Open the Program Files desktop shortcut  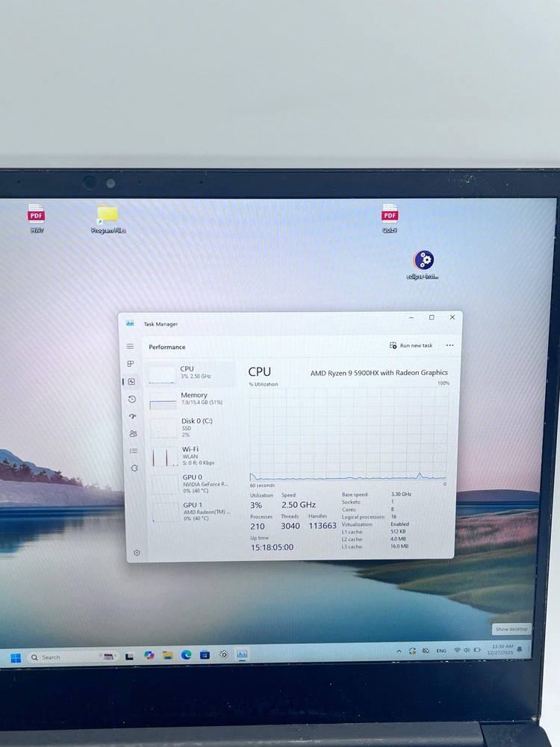click(x=108, y=218)
